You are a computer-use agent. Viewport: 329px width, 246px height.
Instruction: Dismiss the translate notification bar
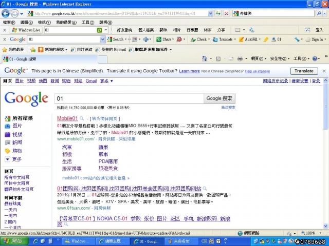point(324,71)
